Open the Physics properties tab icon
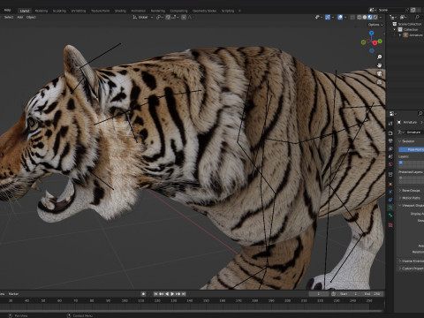424x318 pixels. pos(390,192)
